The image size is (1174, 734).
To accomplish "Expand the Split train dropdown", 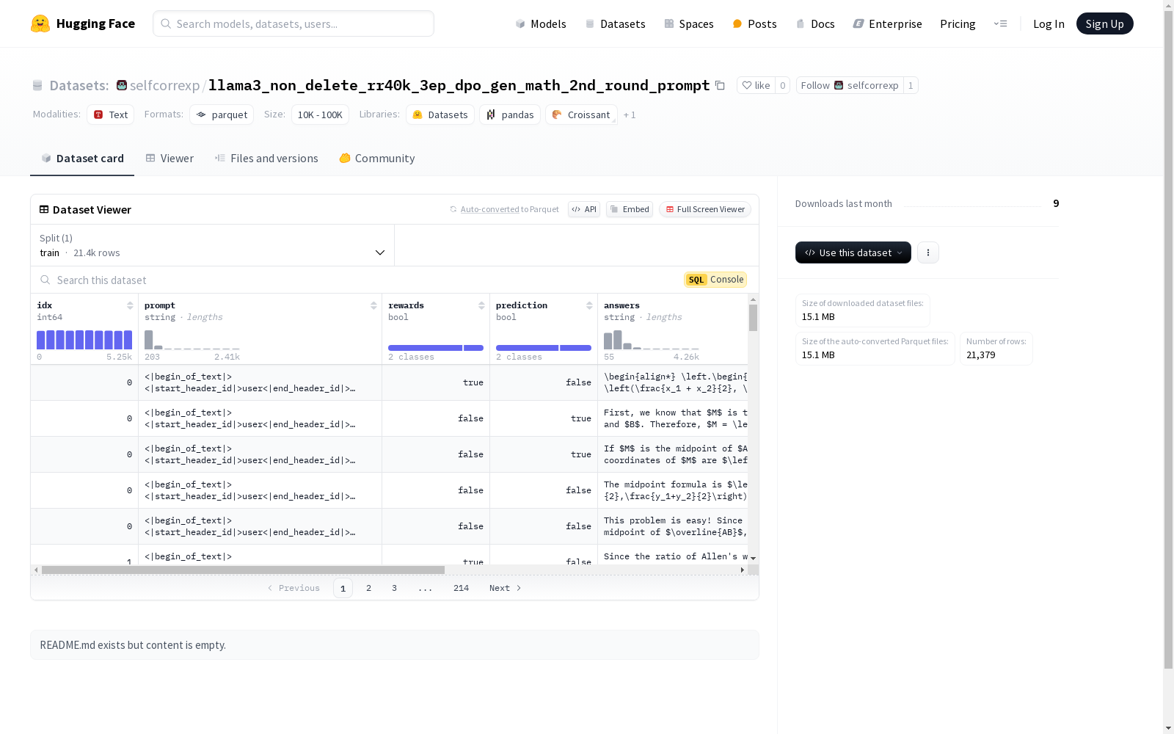I will click(x=213, y=245).
